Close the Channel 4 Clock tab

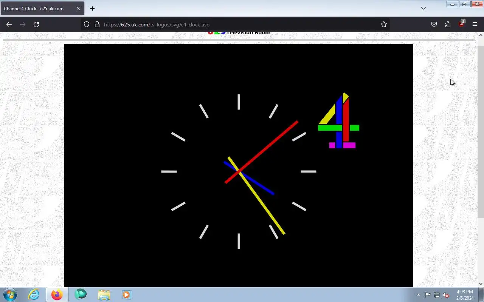[x=78, y=8]
